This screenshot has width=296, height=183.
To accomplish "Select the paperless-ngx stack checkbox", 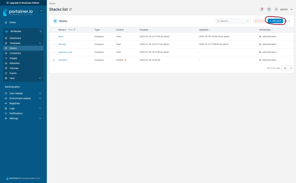I will click(x=54, y=52).
